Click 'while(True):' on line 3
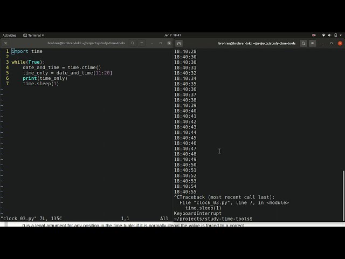 click(28, 62)
